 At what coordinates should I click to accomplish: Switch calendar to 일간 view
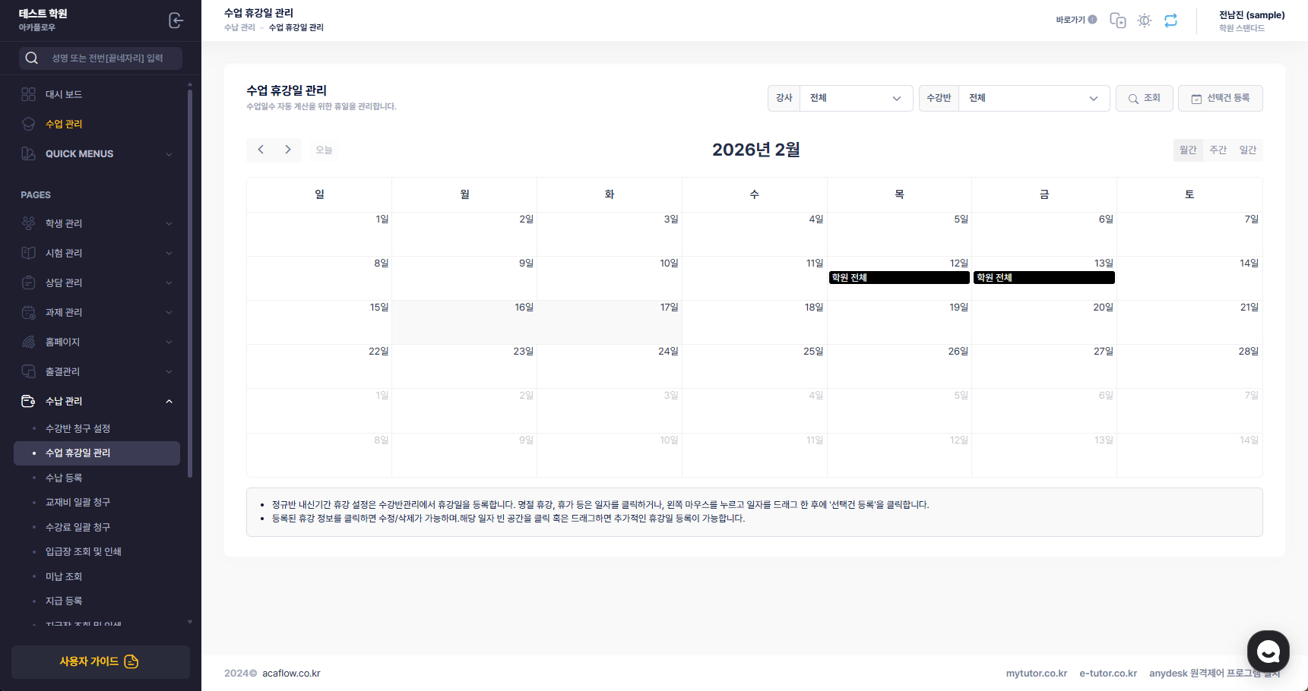(x=1247, y=150)
